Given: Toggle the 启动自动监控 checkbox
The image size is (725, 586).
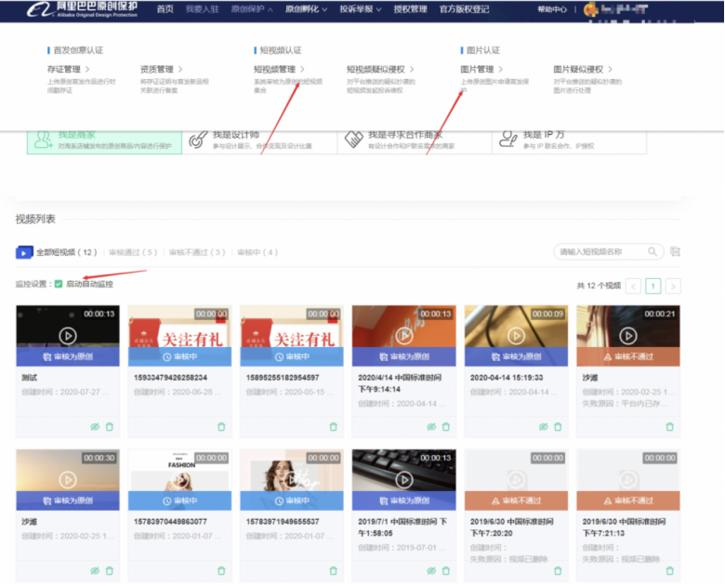Looking at the screenshot, I should tap(59, 284).
